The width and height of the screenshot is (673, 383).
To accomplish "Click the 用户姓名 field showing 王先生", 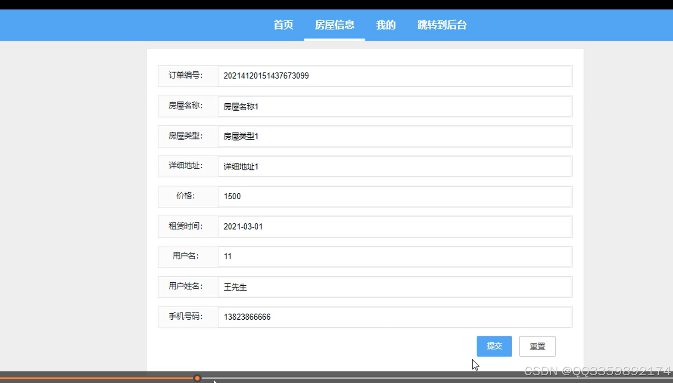I will (x=395, y=287).
